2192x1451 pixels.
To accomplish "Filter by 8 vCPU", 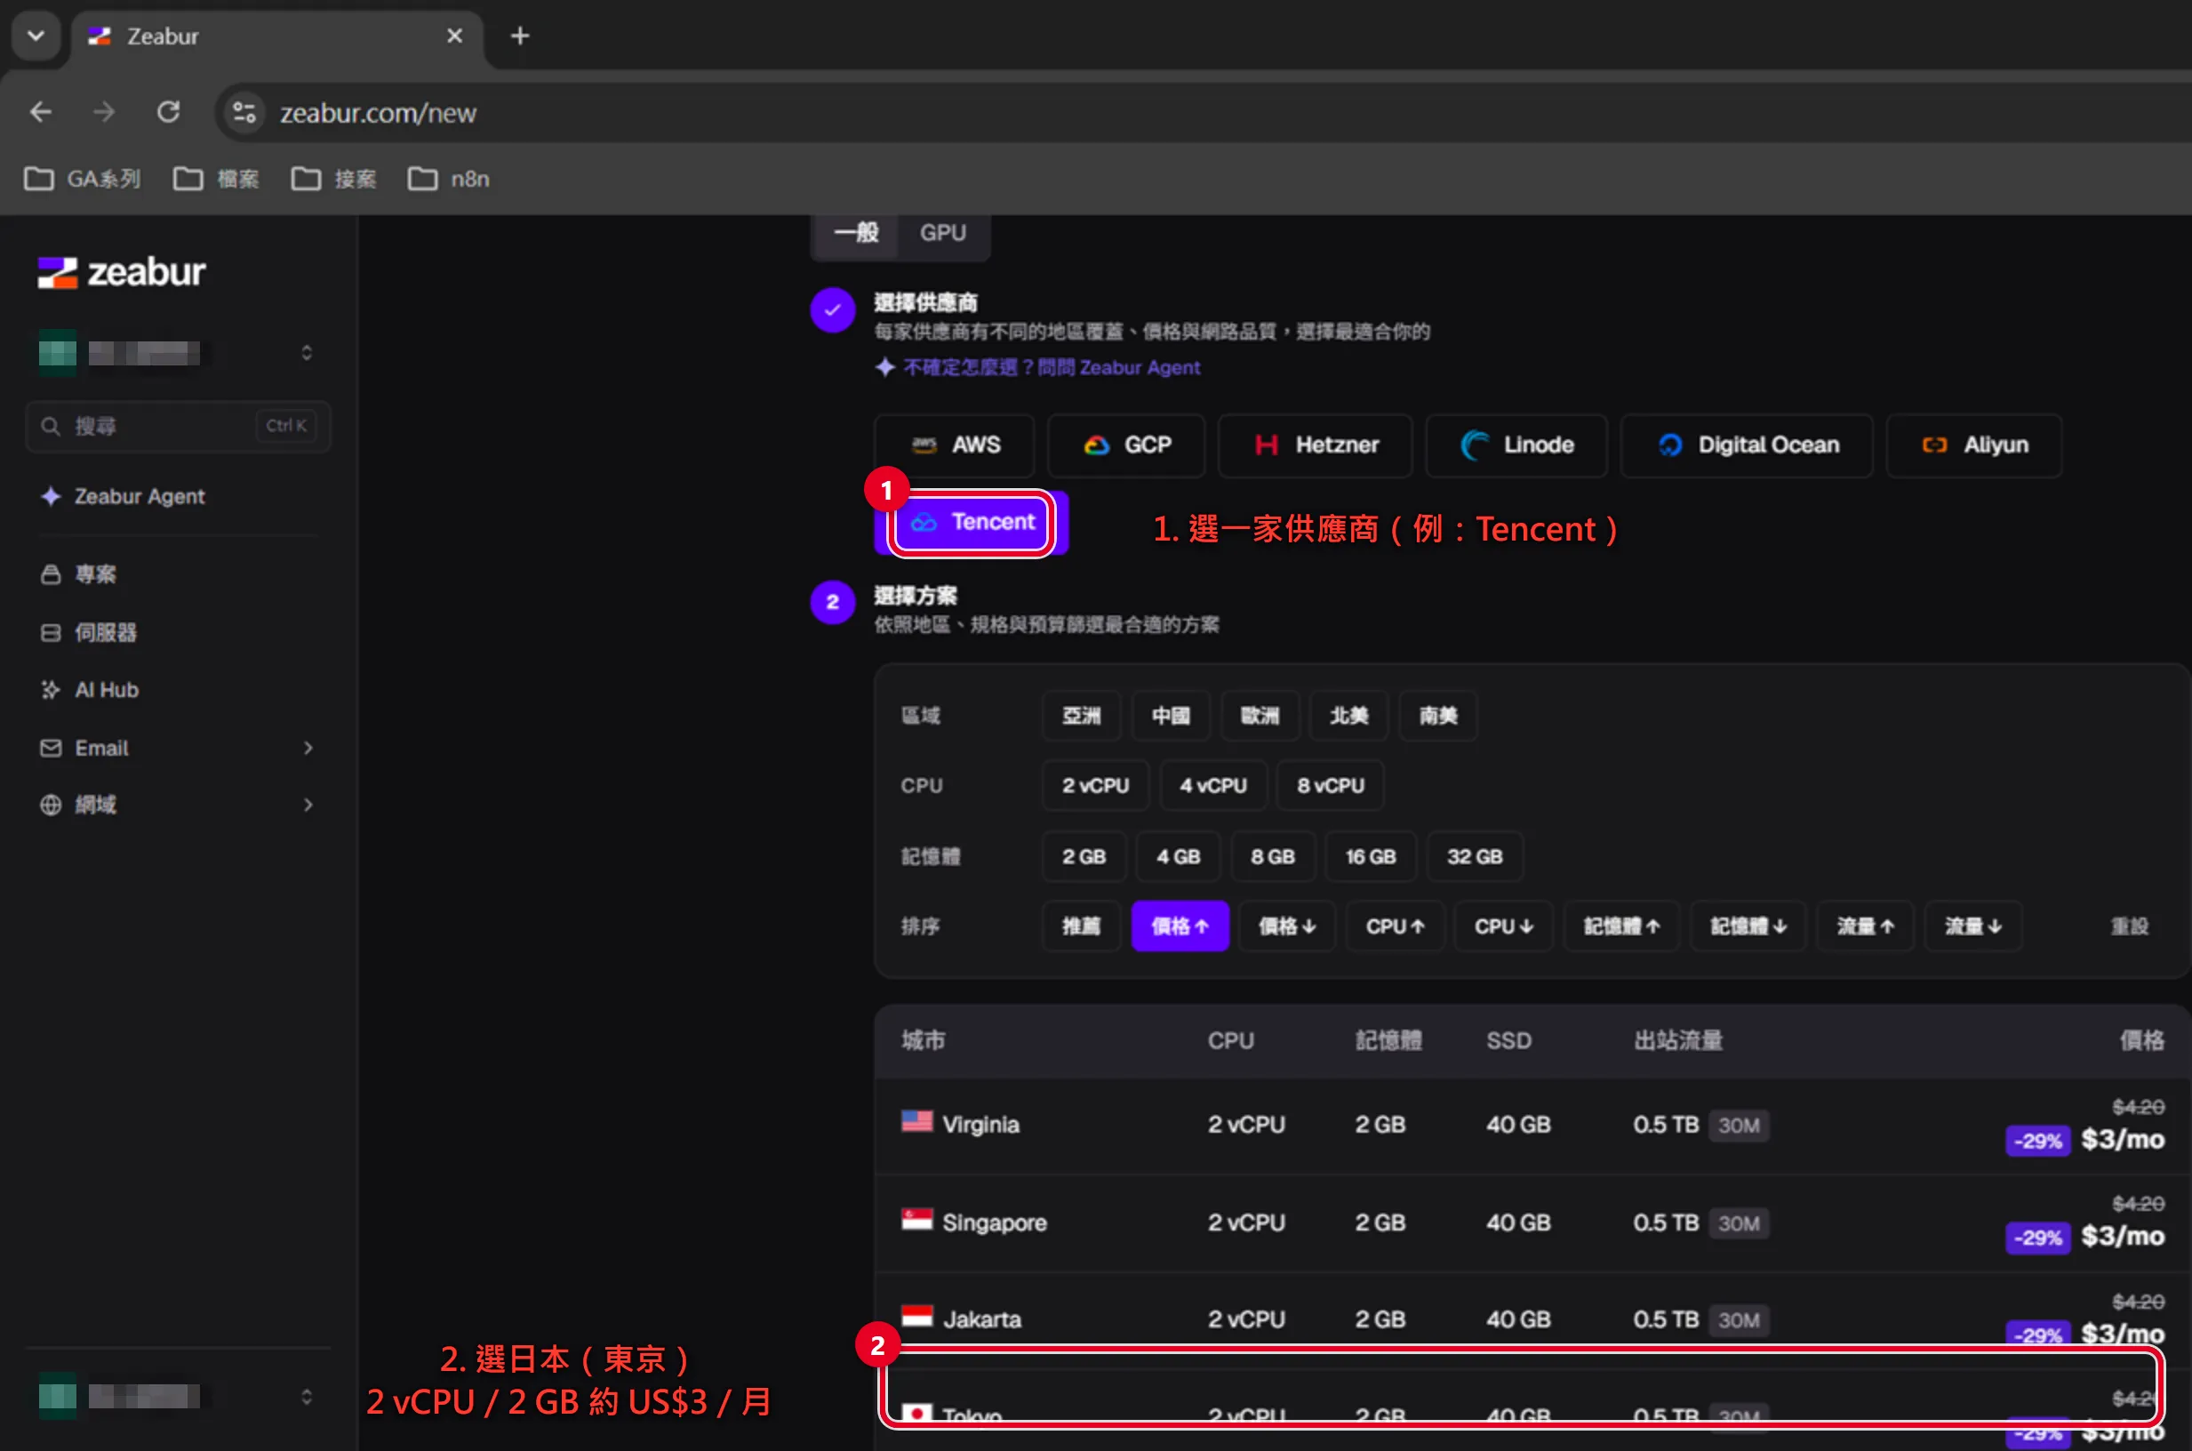I will [1330, 786].
